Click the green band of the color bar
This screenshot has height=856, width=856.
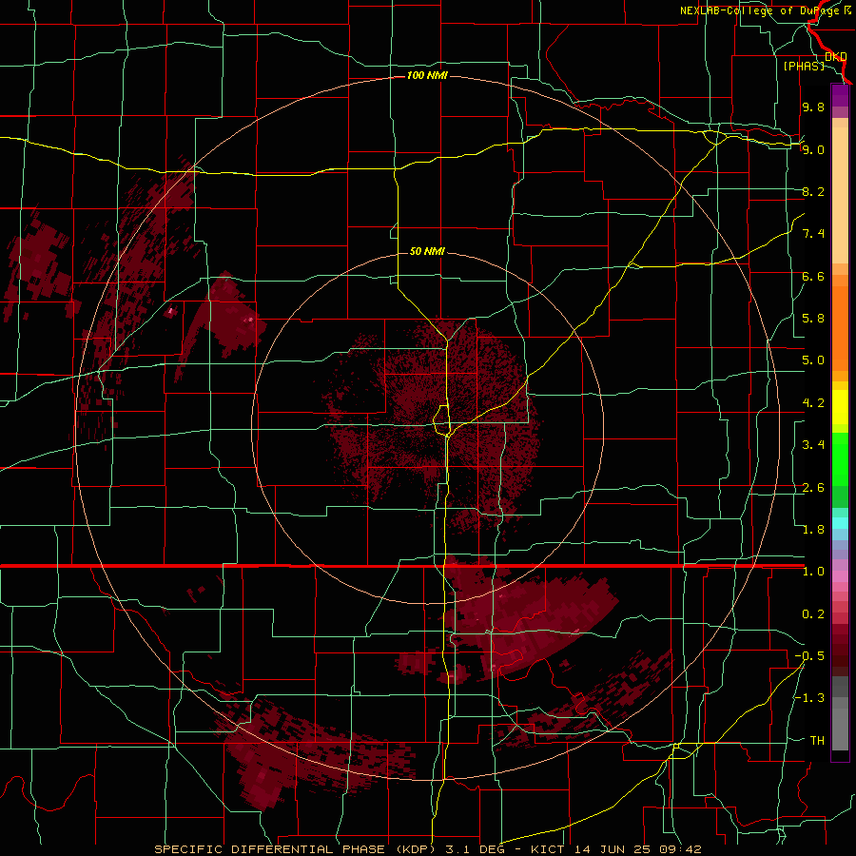840,460
